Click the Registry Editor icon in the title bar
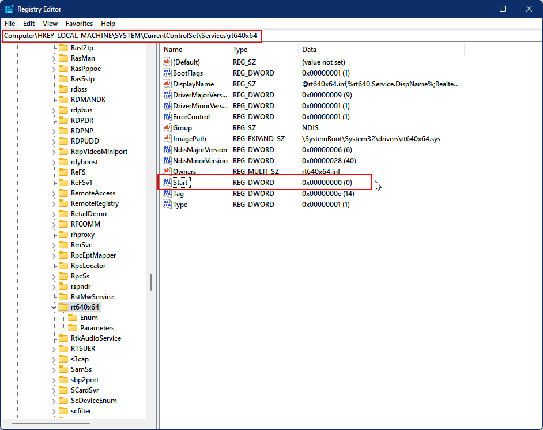The width and height of the screenshot is (543, 430). coord(9,9)
